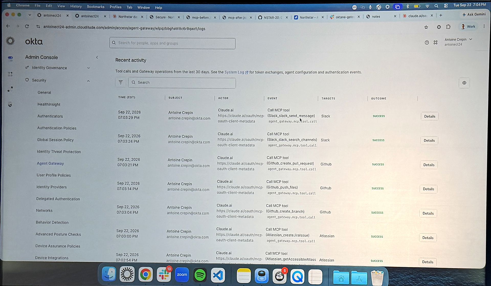
Task: Open the Antoine Crepin account dropdown
Action: coord(458,42)
